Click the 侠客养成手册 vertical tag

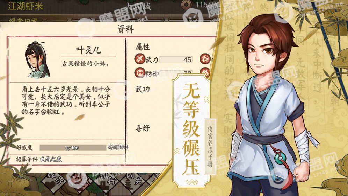click(210, 146)
